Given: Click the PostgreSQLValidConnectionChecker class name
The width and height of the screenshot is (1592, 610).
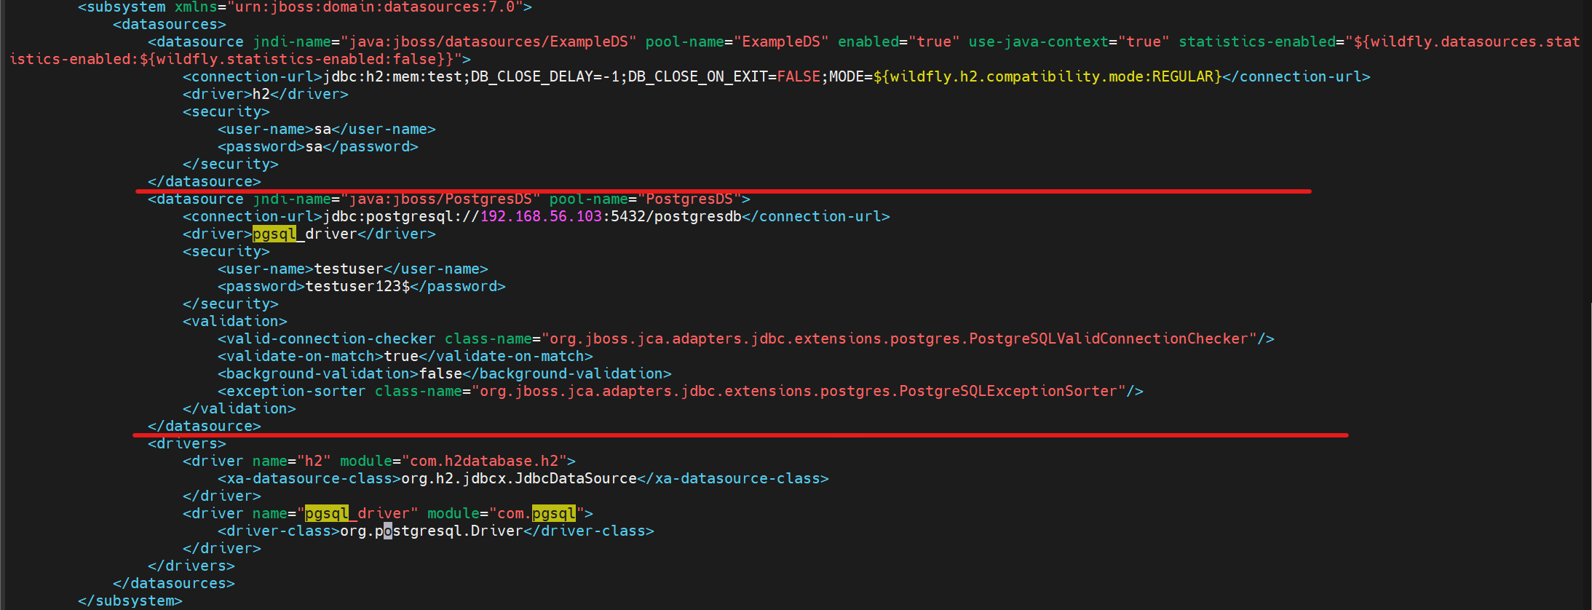Looking at the screenshot, I should pos(1109,339).
